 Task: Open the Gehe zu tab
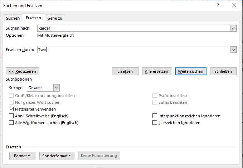coord(55,18)
